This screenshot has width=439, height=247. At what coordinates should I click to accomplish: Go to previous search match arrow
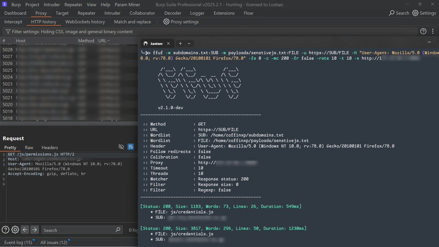[25, 230]
